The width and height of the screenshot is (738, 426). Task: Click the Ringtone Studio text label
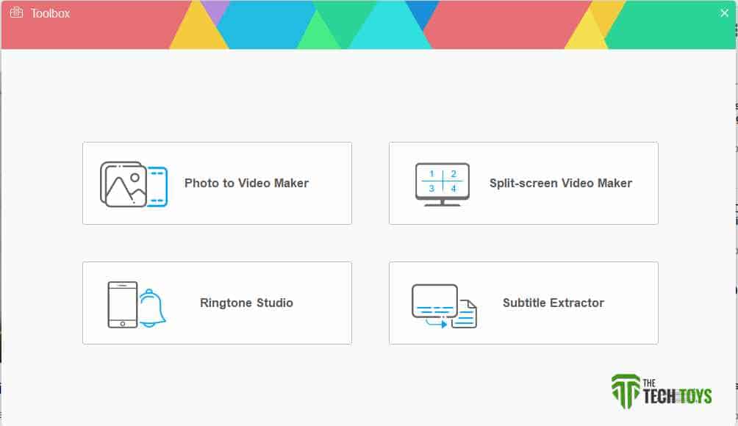tap(246, 303)
